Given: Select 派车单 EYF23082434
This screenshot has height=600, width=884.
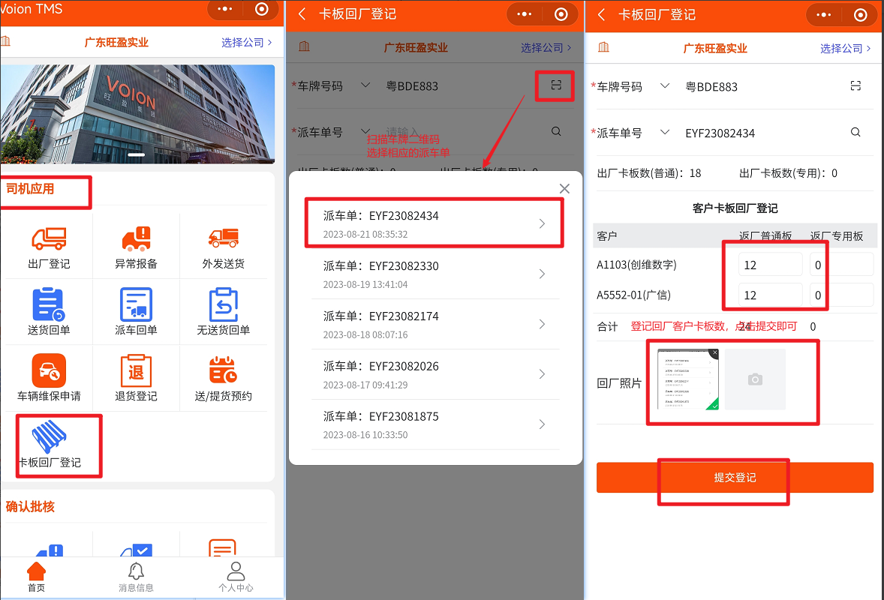Looking at the screenshot, I should 434,223.
